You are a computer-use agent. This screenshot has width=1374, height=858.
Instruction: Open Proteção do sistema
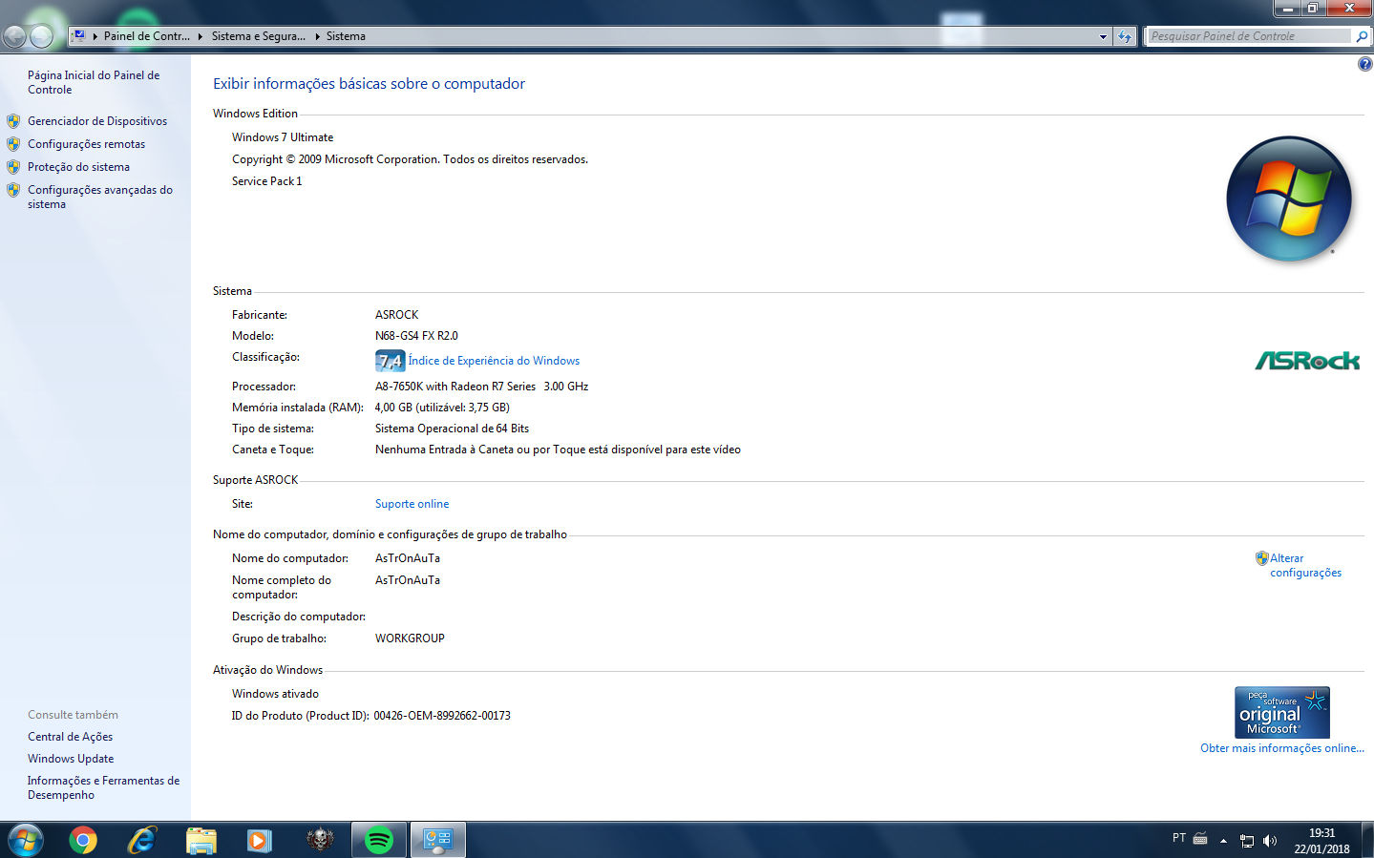click(78, 167)
